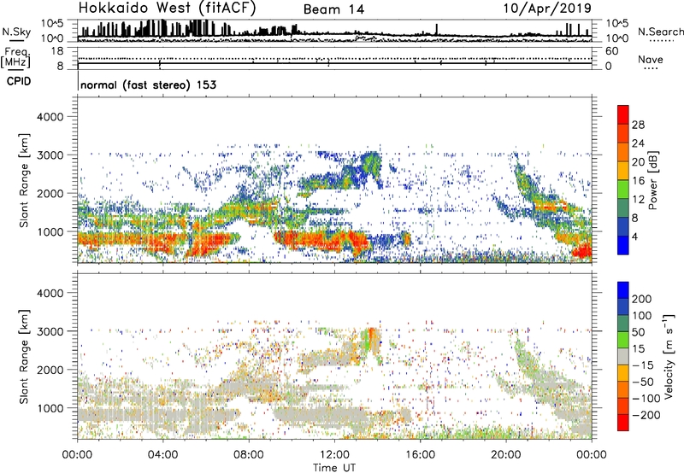Screen dimensions: 684x473
Task: Click the '20:00' time tick label
Action: point(506,455)
